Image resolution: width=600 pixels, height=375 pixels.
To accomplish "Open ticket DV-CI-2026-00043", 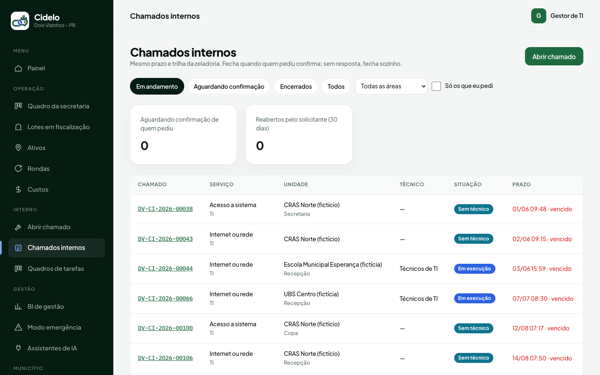I will 165,239.
